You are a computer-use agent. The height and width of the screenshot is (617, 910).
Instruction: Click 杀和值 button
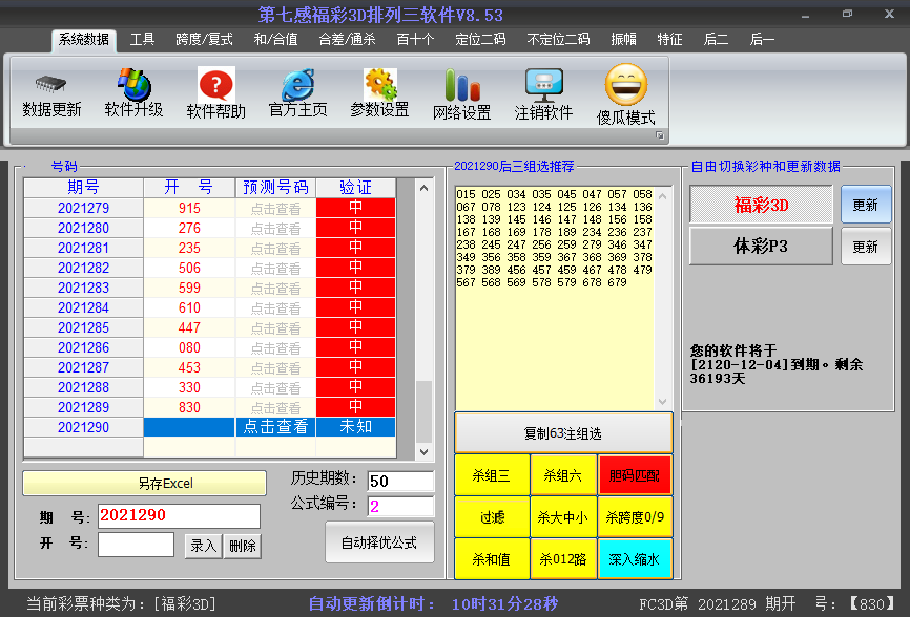point(492,559)
